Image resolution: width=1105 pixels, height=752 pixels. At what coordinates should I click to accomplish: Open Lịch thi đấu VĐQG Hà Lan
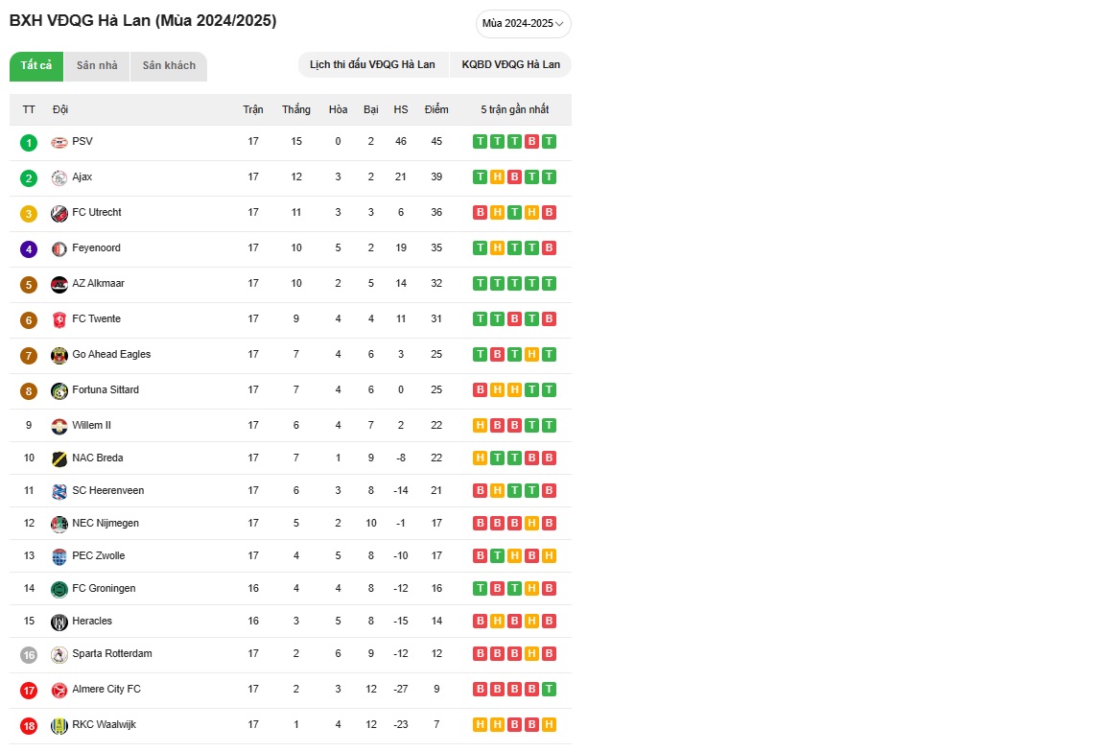373,65
